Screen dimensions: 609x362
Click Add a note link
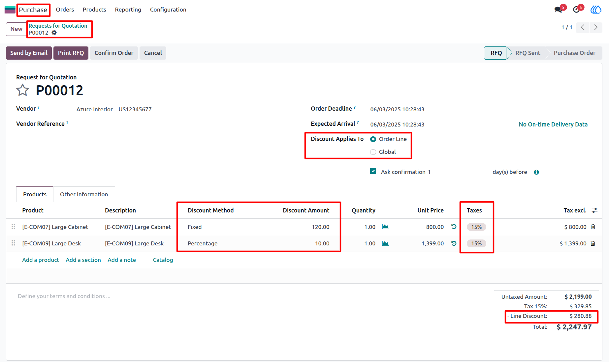(122, 260)
